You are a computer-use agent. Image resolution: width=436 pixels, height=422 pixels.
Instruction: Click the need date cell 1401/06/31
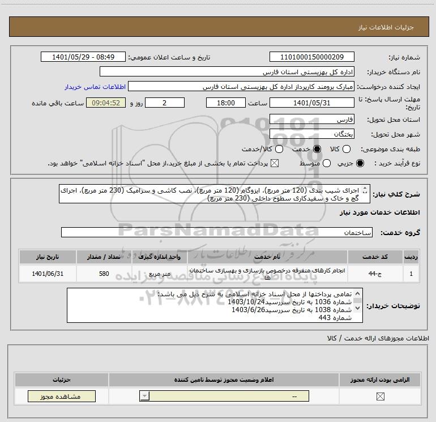tap(48, 274)
